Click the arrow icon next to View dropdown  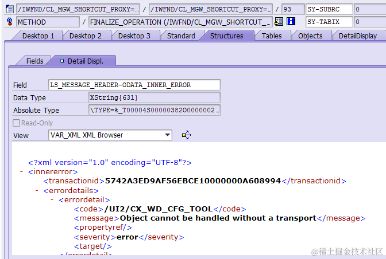pos(186,135)
